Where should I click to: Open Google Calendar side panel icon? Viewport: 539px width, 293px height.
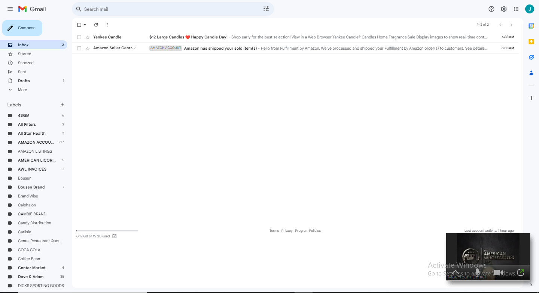(531, 26)
